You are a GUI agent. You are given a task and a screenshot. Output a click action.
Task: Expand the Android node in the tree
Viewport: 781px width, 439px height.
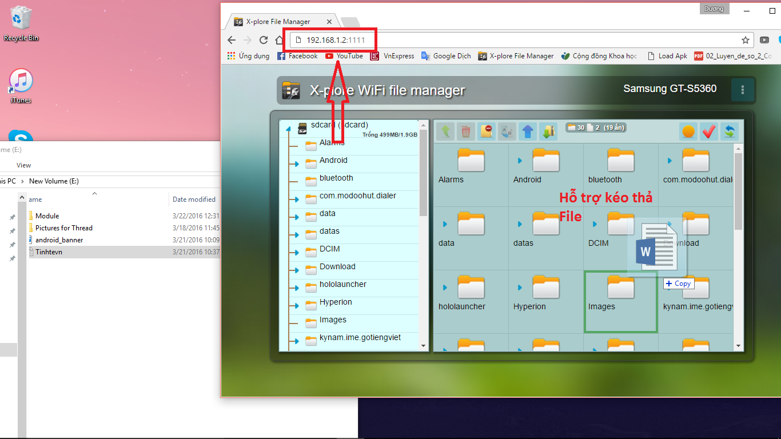pos(296,165)
